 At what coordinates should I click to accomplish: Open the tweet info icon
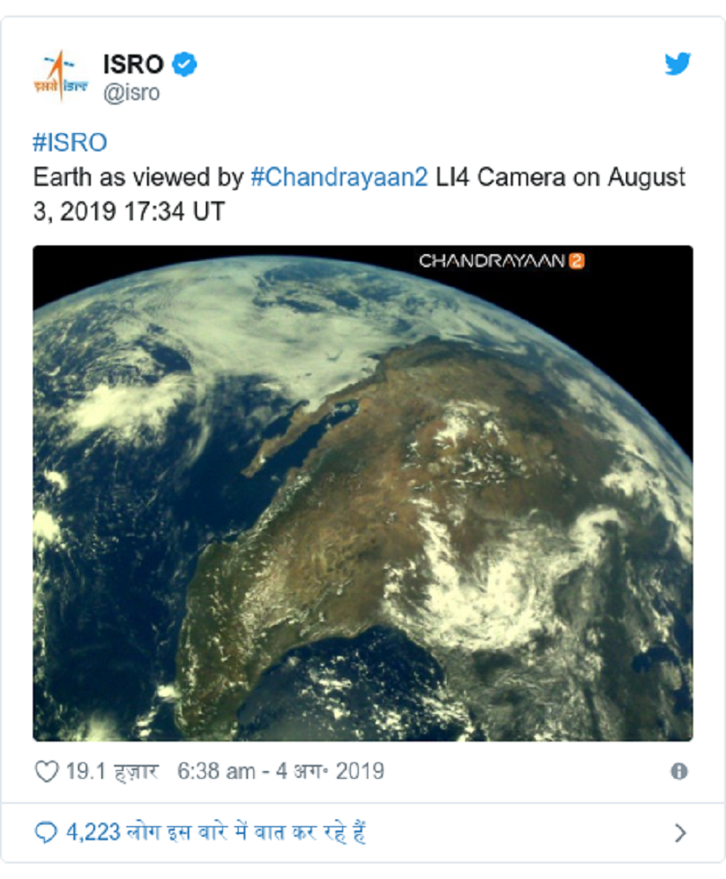(679, 771)
